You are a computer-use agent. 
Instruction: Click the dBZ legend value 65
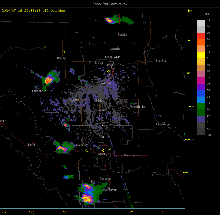tap(208, 33)
